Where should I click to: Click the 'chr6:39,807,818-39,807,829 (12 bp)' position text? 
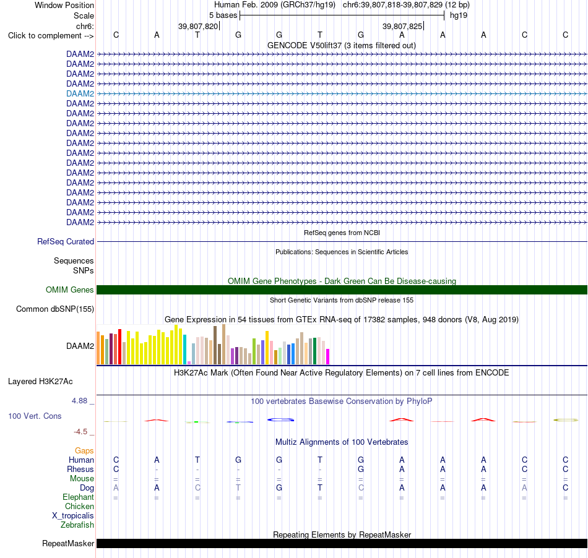click(x=406, y=5)
